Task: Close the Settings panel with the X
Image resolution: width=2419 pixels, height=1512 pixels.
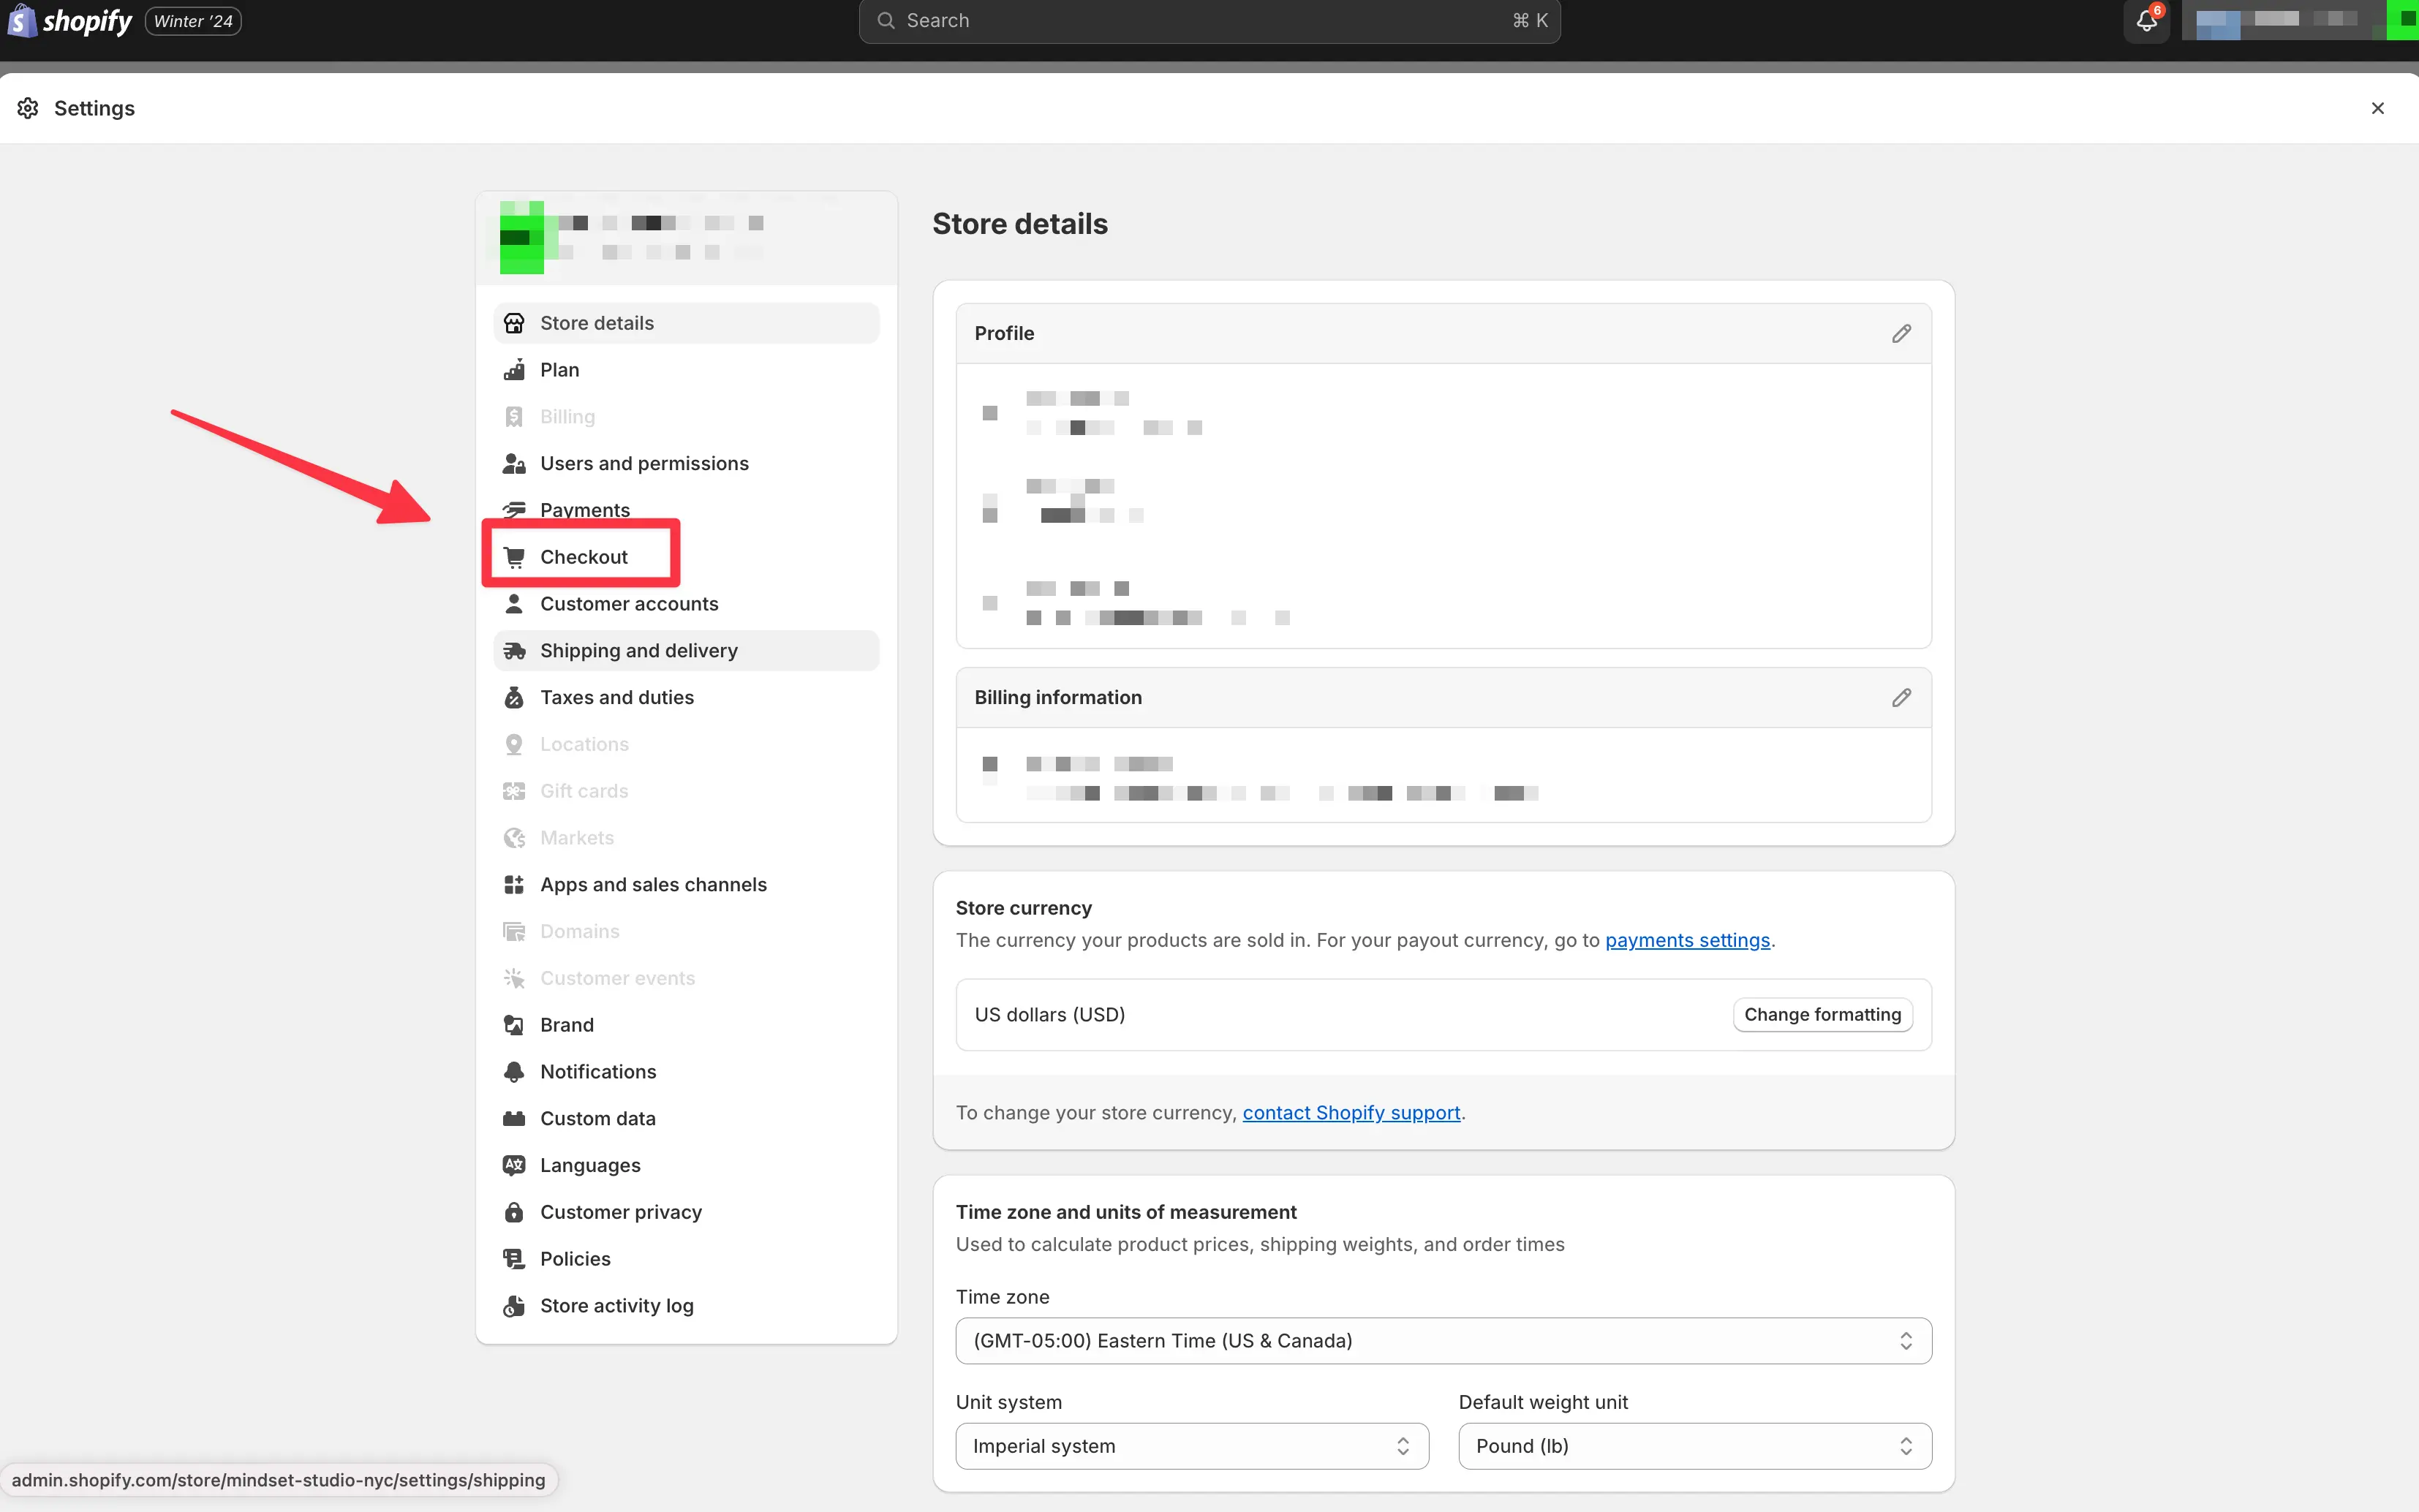Action: pyautogui.click(x=2377, y=108)
